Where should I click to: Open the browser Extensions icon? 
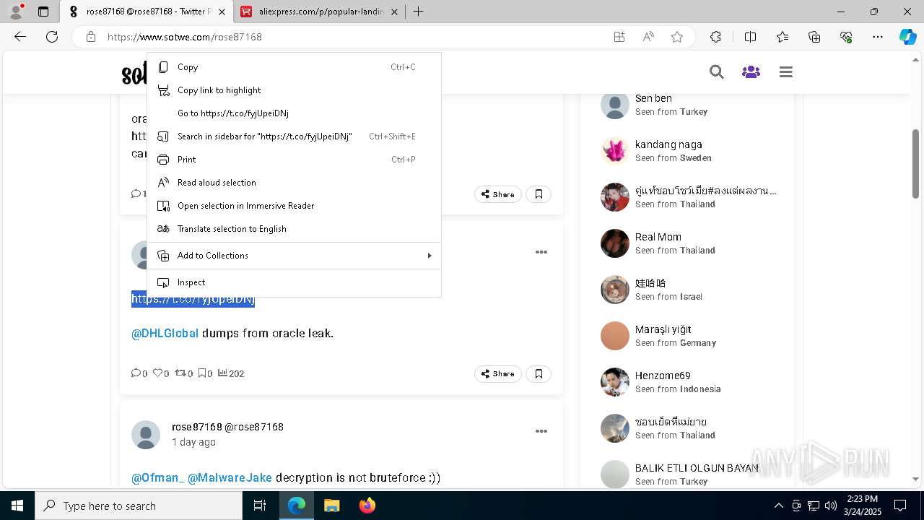(x=715, y=37)
